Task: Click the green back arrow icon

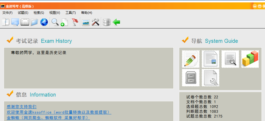Action: (116, 22)
